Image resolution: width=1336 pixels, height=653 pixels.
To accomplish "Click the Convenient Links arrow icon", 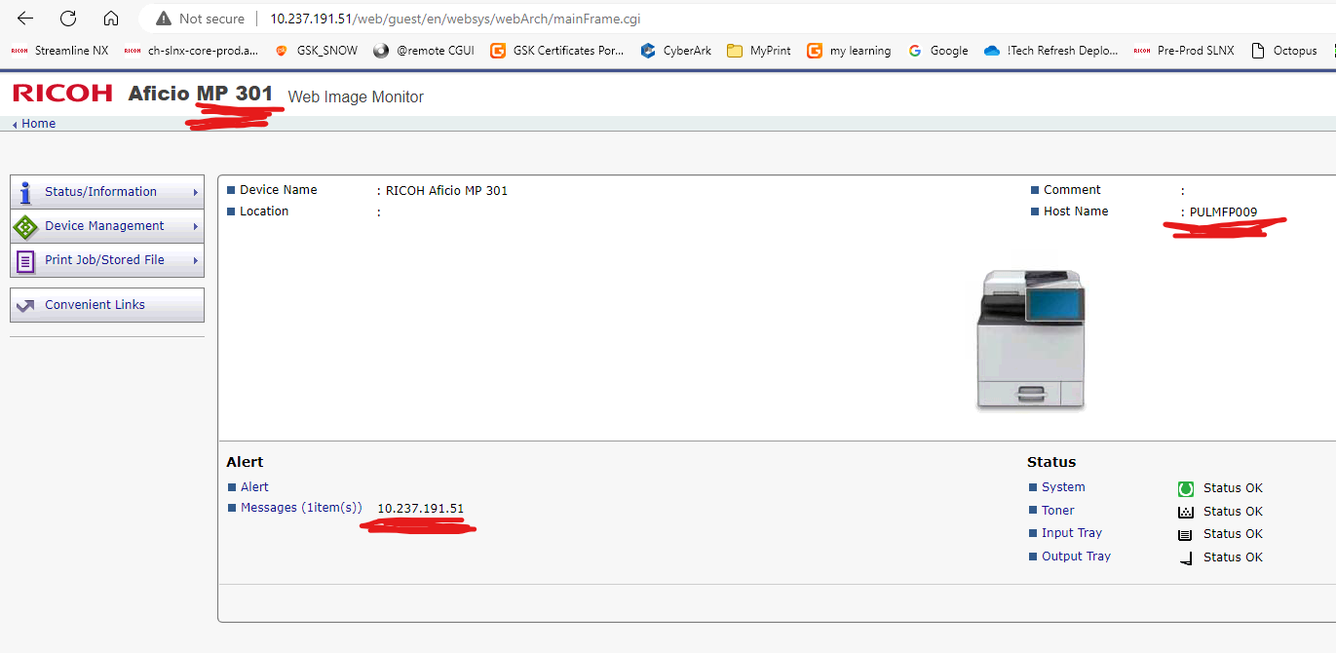I will click(25, 305).
